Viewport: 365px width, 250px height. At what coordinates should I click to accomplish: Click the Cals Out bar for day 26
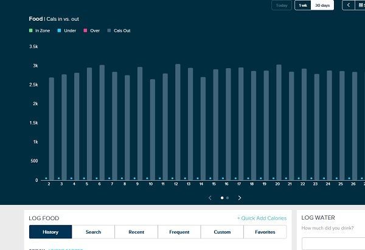[x=355, y=126]
